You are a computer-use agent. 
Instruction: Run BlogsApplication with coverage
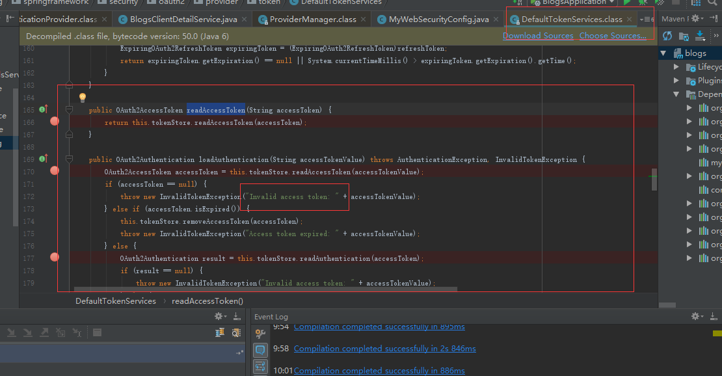coord(658,3)
